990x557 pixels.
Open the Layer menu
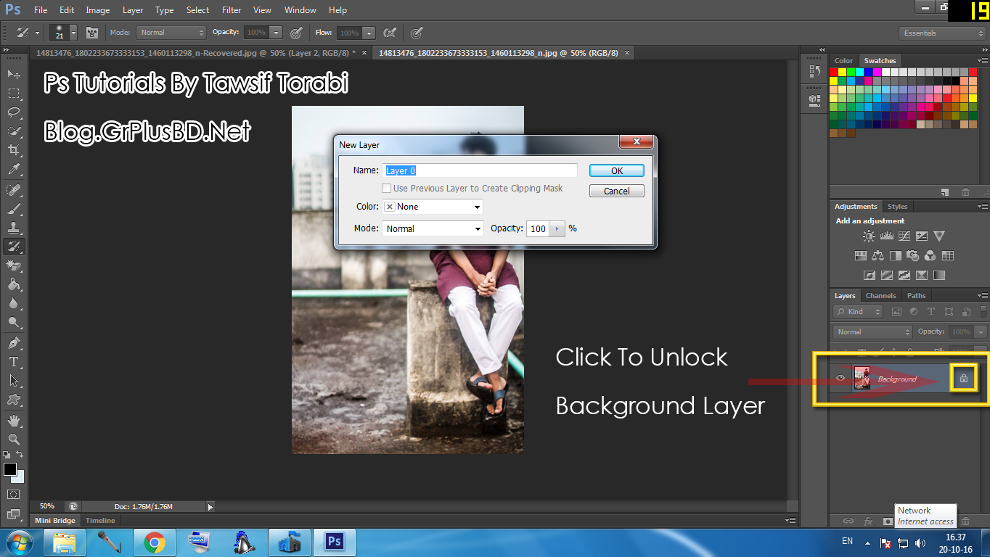(x=133, y=10)
